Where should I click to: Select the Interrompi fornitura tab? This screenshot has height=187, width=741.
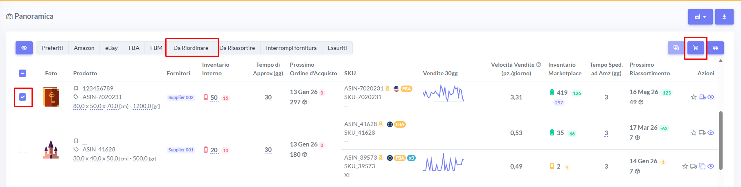[x=291, y=48]
